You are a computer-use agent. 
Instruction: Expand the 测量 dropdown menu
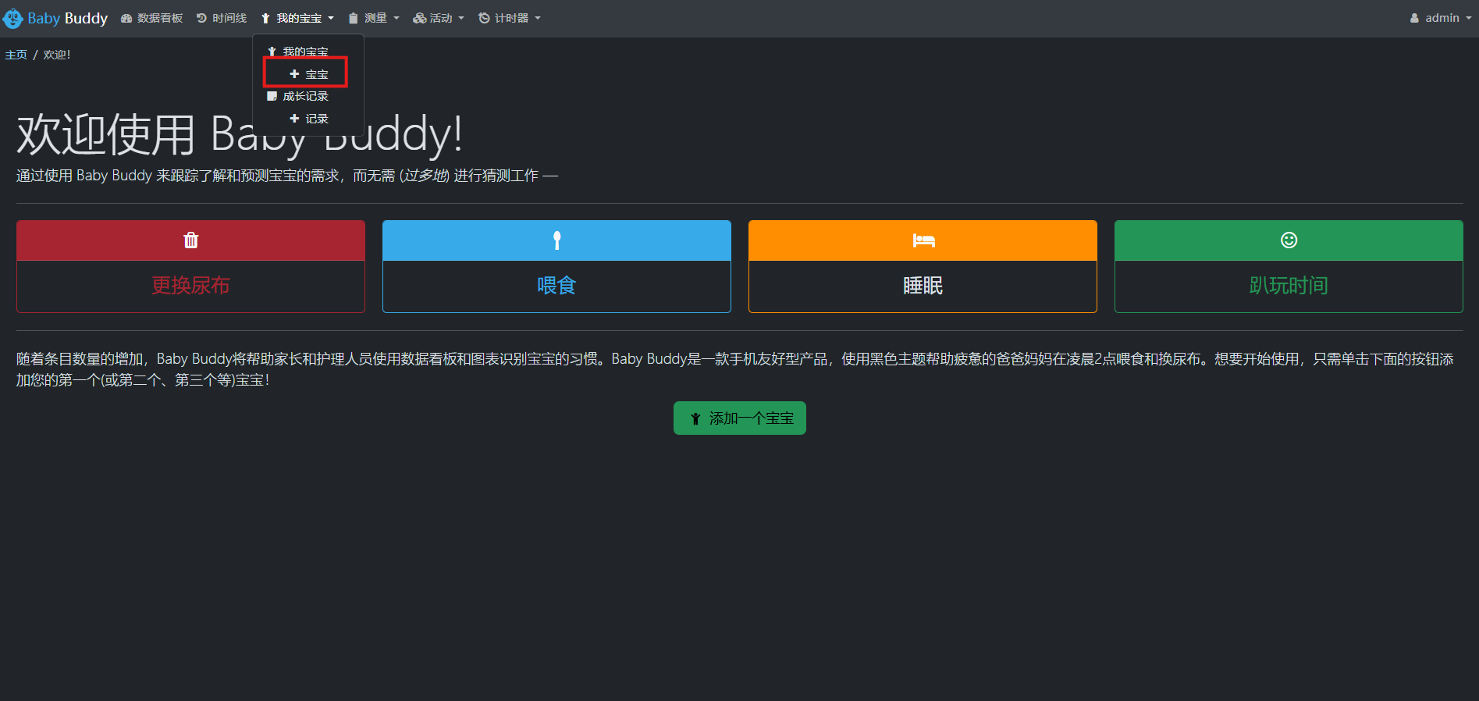click(374, 18)
